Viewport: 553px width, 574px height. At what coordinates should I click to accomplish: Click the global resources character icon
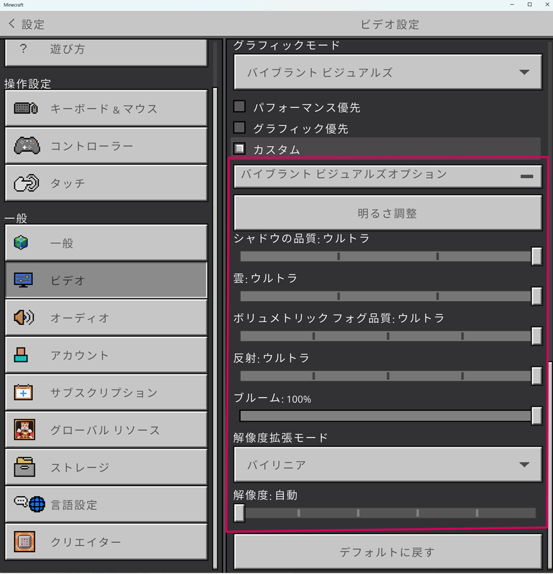[24, 429]
